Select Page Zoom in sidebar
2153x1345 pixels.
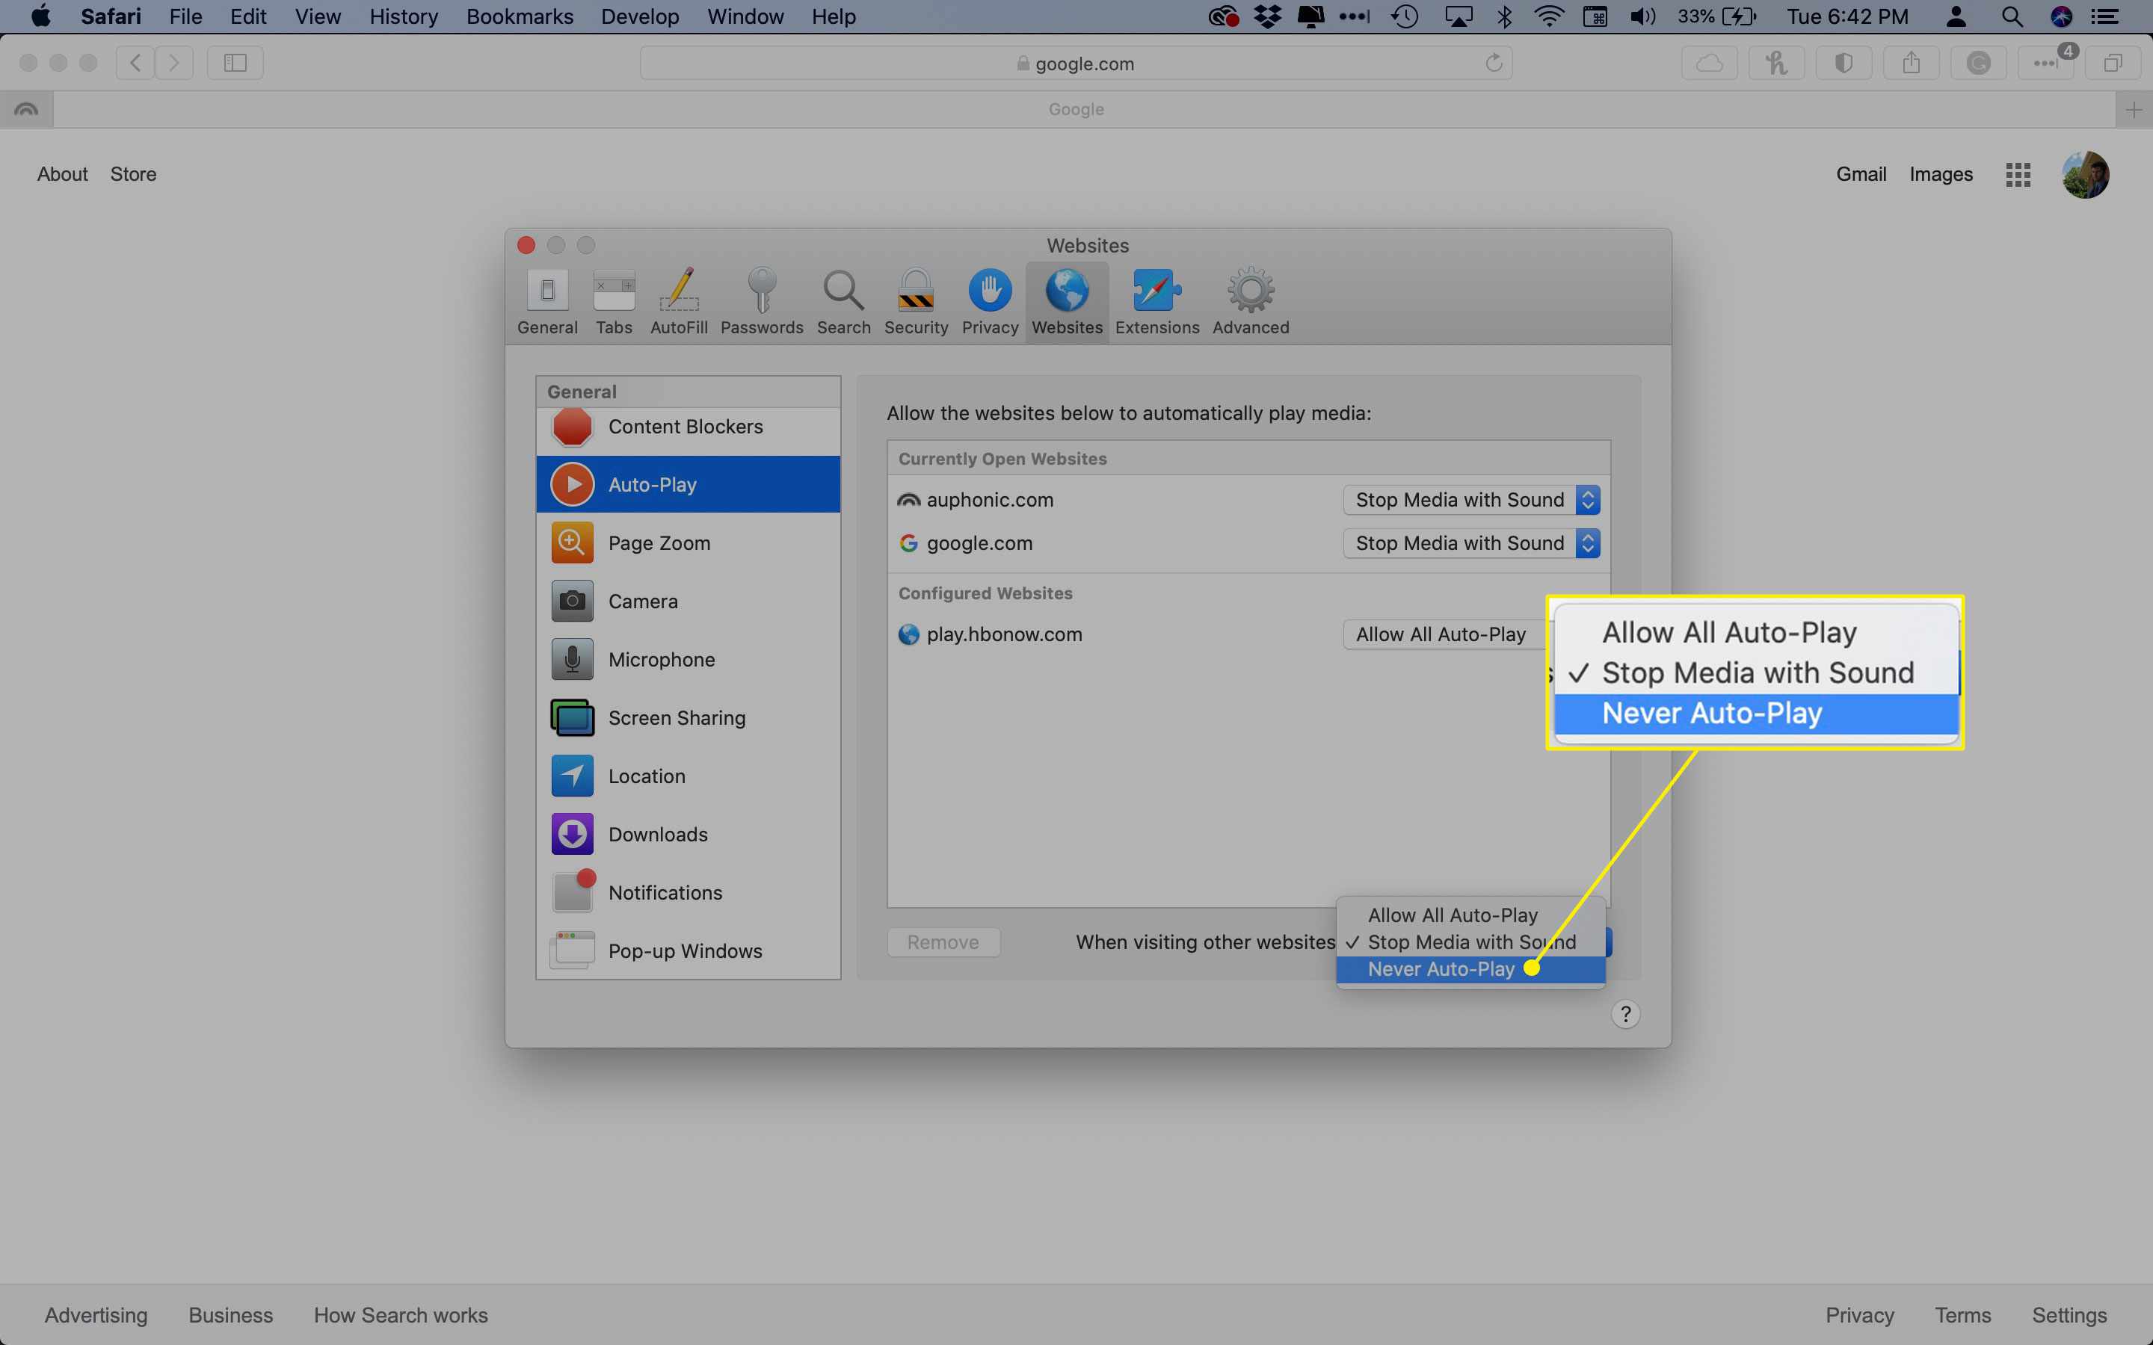point(688,542)
